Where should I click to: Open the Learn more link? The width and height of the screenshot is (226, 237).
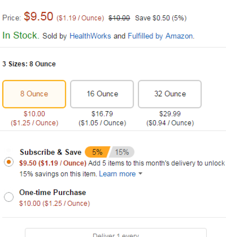point(117,174)
